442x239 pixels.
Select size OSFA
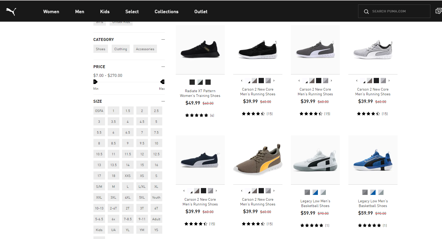click(99, 111)
